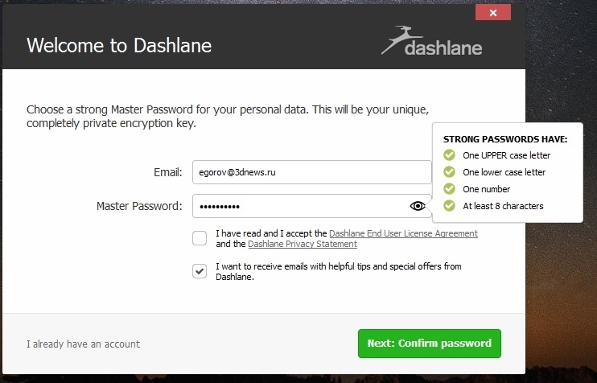Screen dimensions: 597x383
Task: Click the One number checkmark icon
Action: [449, 189]
